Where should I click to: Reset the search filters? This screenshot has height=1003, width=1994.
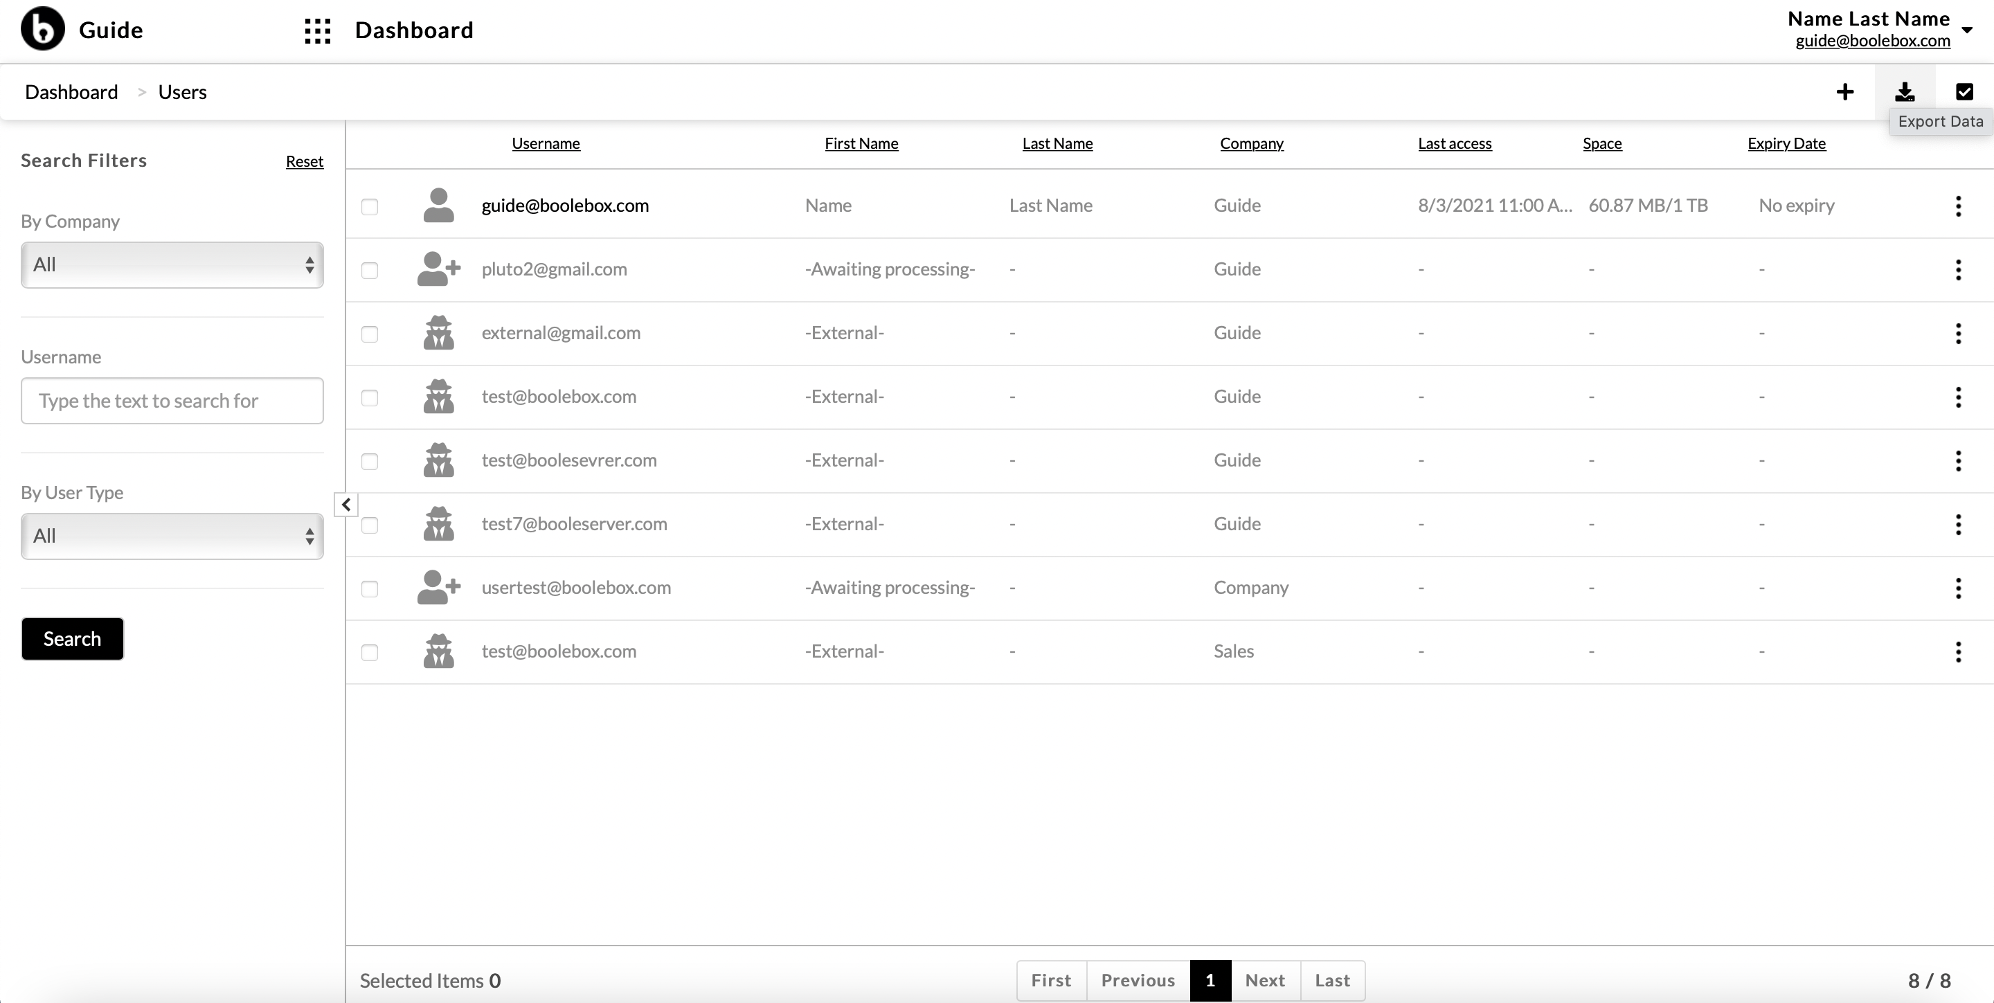click(304, 161)
